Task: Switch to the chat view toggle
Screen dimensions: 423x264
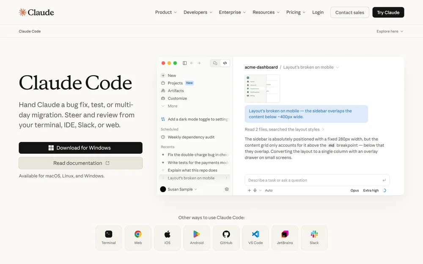Action: pyautogui.click(x=215, y=63)
